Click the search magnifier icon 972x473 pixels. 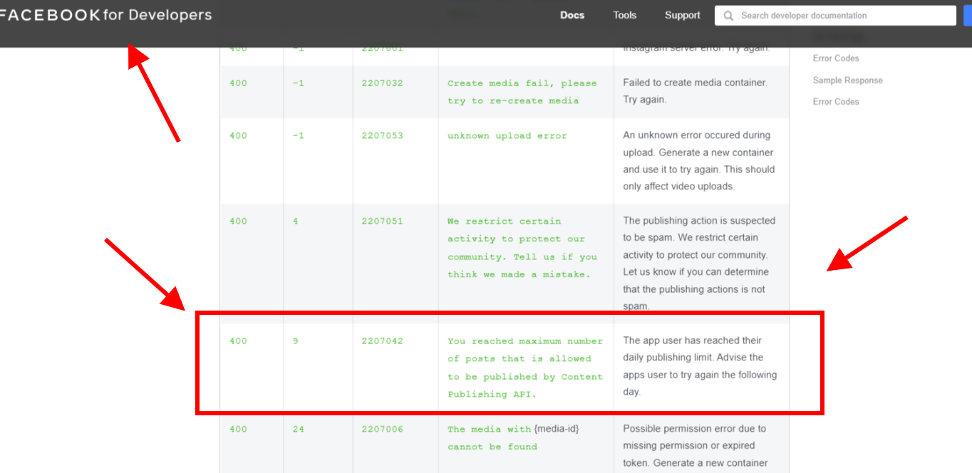728,16
